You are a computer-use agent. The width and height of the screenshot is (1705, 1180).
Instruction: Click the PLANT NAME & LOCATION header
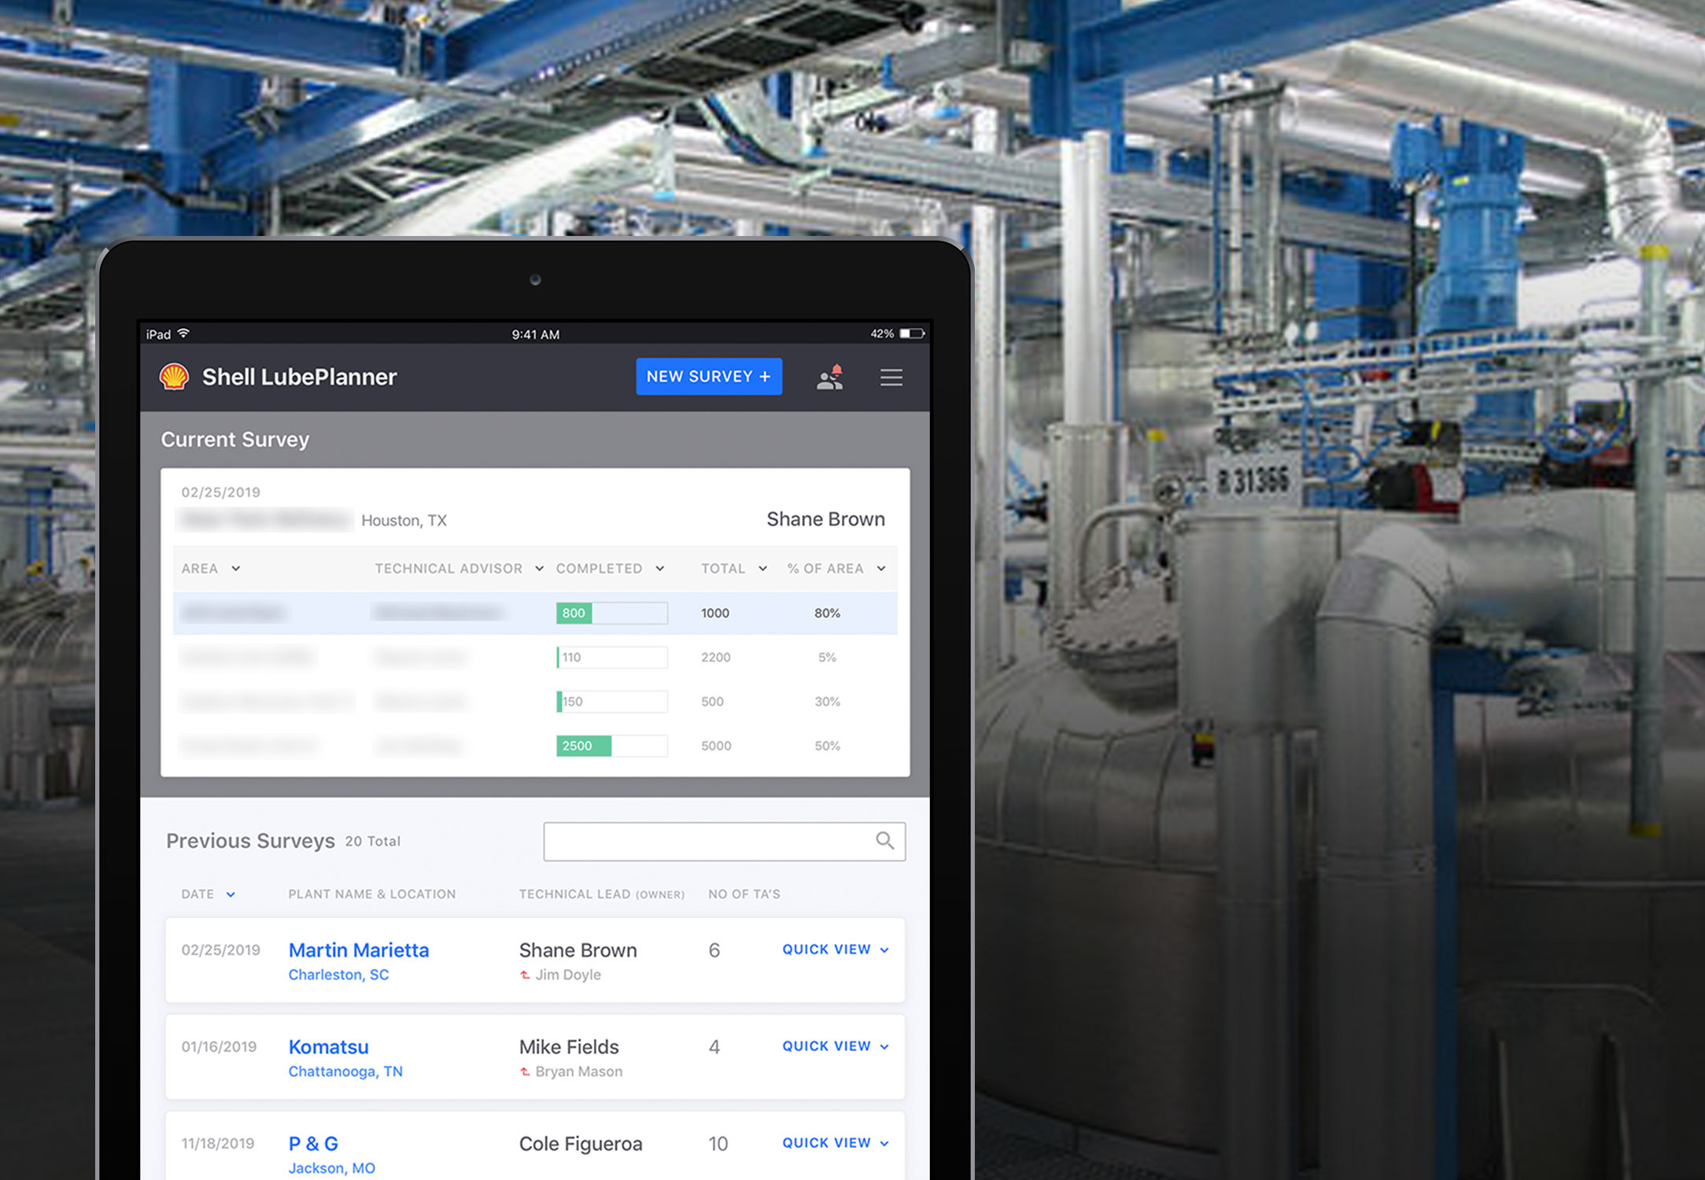[x=372, y=894]
